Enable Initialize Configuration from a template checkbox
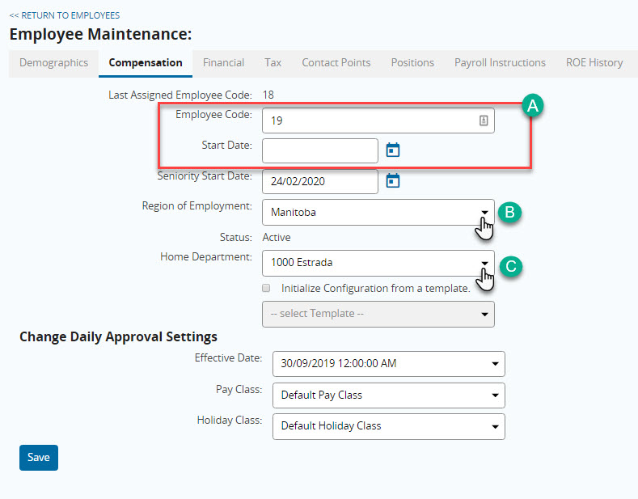This screenshot has width=638, height=499. [x=266, y=288]
